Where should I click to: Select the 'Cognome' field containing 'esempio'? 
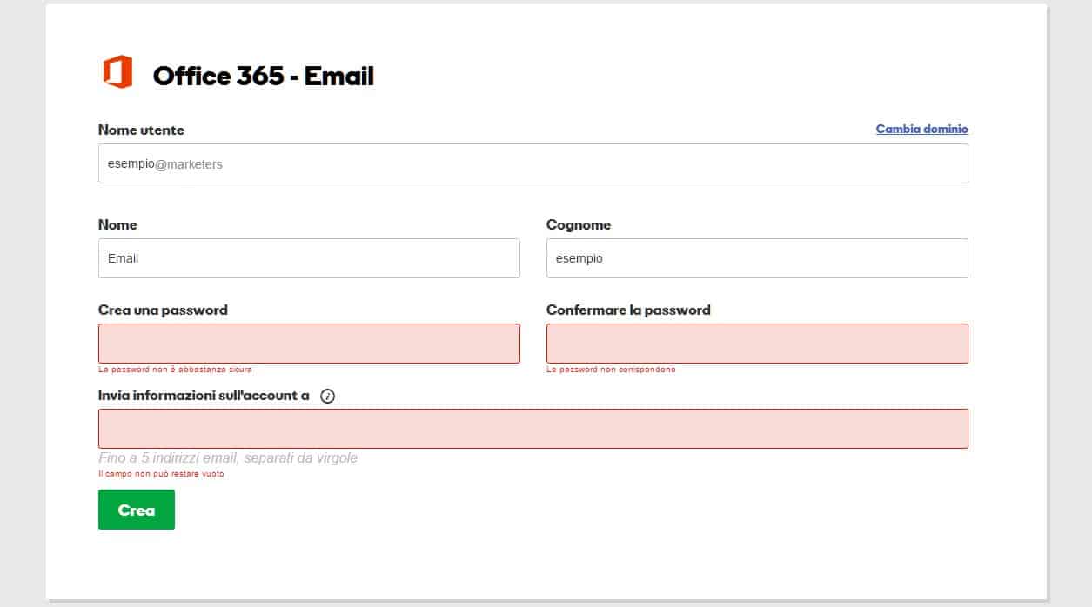756,257
